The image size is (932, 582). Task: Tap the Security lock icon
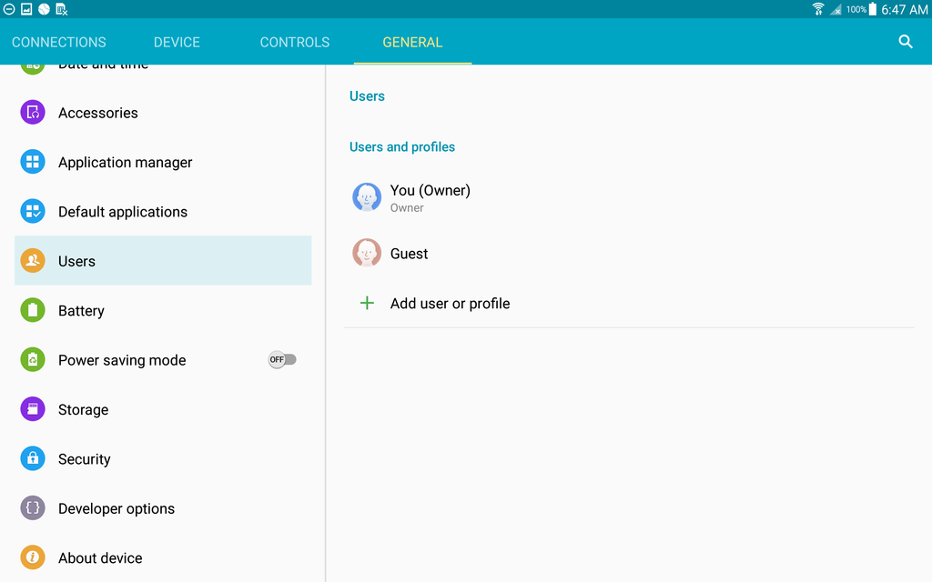33,459
